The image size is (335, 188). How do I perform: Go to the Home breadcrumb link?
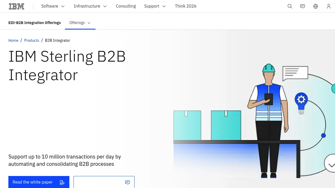pyautogui.click(x=13, y=40)
